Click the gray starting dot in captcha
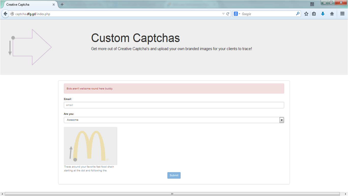Image resolution: width=348 pixels, height=196 pixels. (x=75, y=159)
